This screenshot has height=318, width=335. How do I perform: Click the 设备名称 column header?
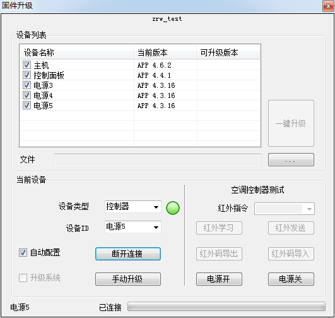pos(77,52)
